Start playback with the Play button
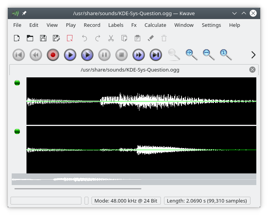 (x=70, y=55)
